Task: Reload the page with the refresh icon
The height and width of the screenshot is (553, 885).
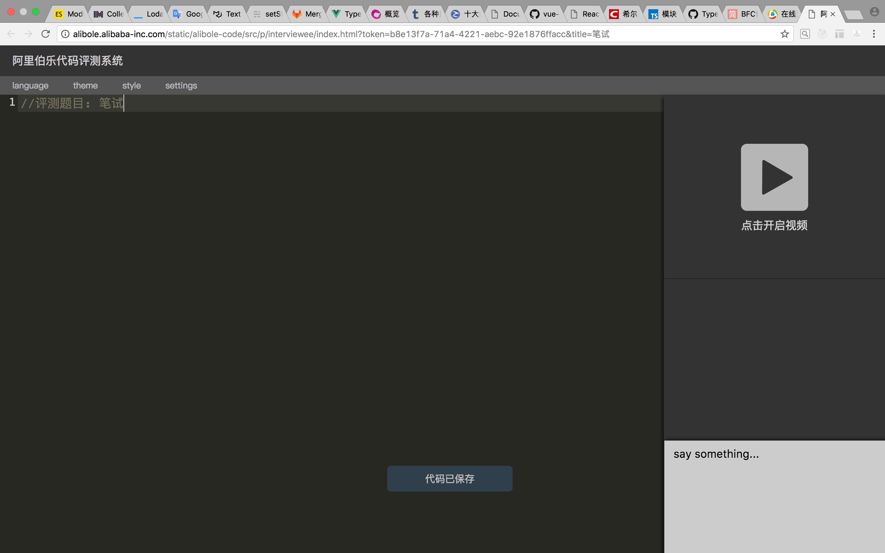Action: pos(45,34)
